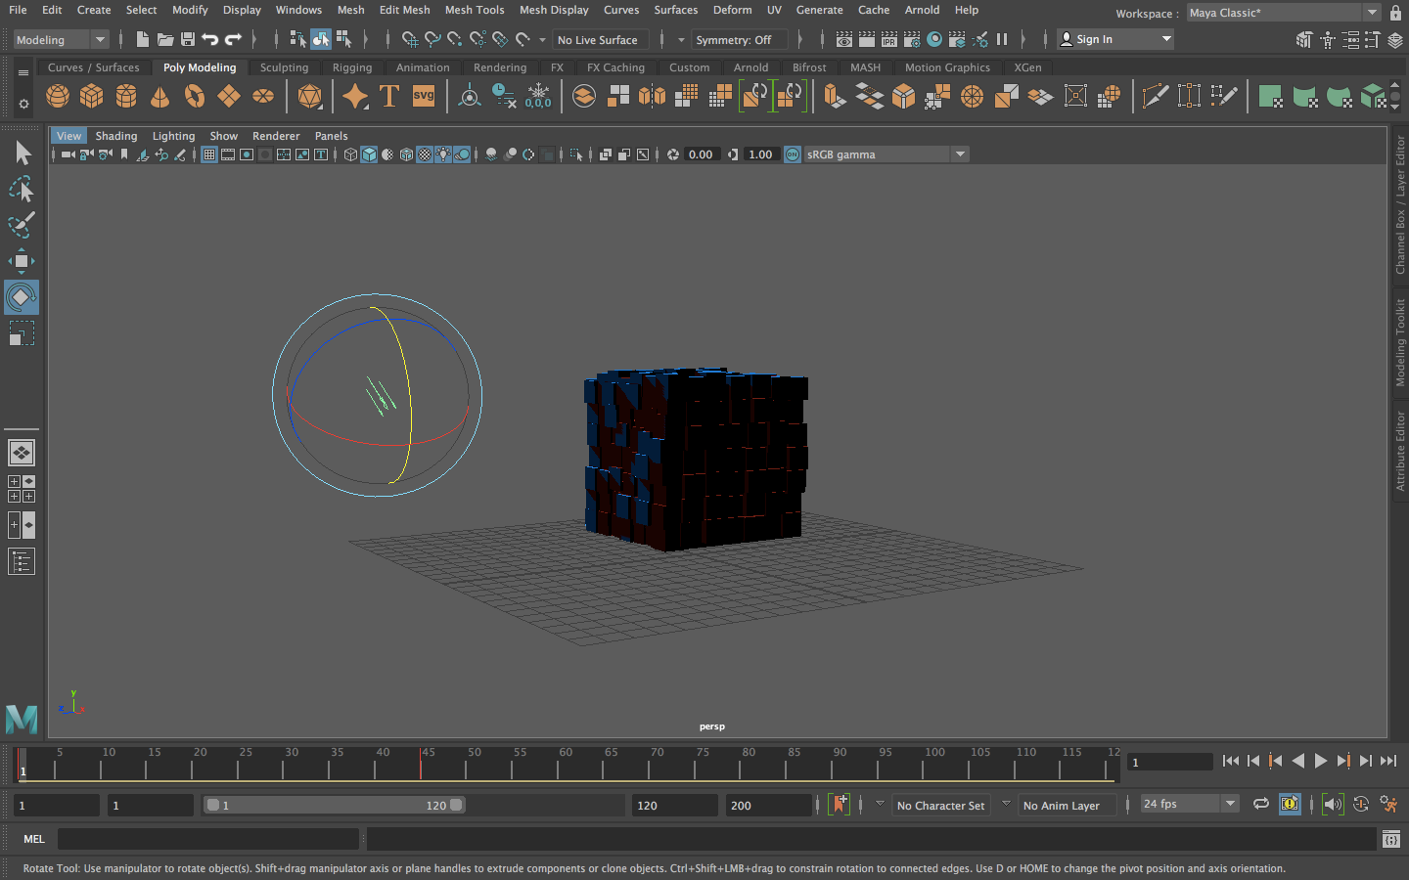Activate the Move tool in the toolbox
Image resolution: width=1409 pixels, height=880 pixels.
[x=21, y=261]
